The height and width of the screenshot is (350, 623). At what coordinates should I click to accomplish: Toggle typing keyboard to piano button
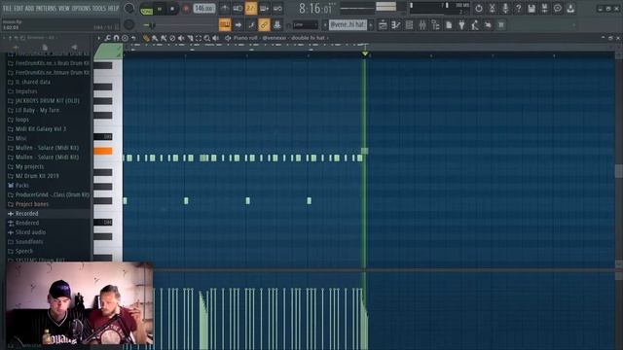coord(225,25)
